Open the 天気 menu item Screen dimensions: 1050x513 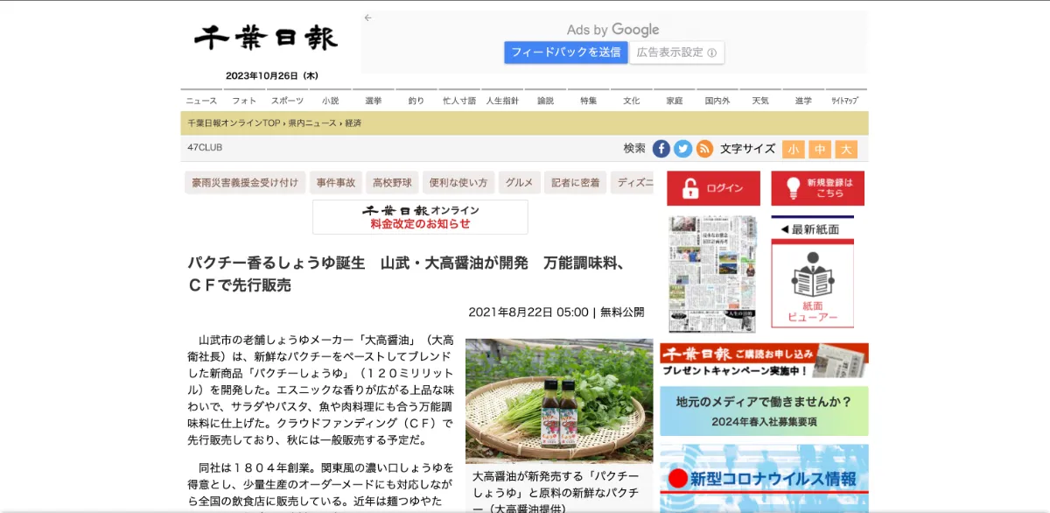click(760, 101)
